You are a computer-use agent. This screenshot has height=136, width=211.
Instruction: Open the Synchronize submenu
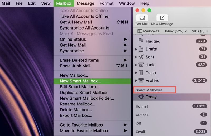pyautogui.click(x=92, y=51)
